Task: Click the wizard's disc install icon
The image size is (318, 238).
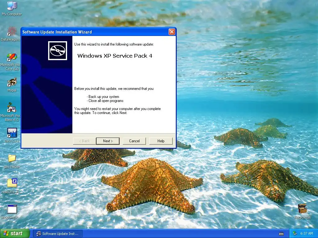Action: click(x=57, y=51)
